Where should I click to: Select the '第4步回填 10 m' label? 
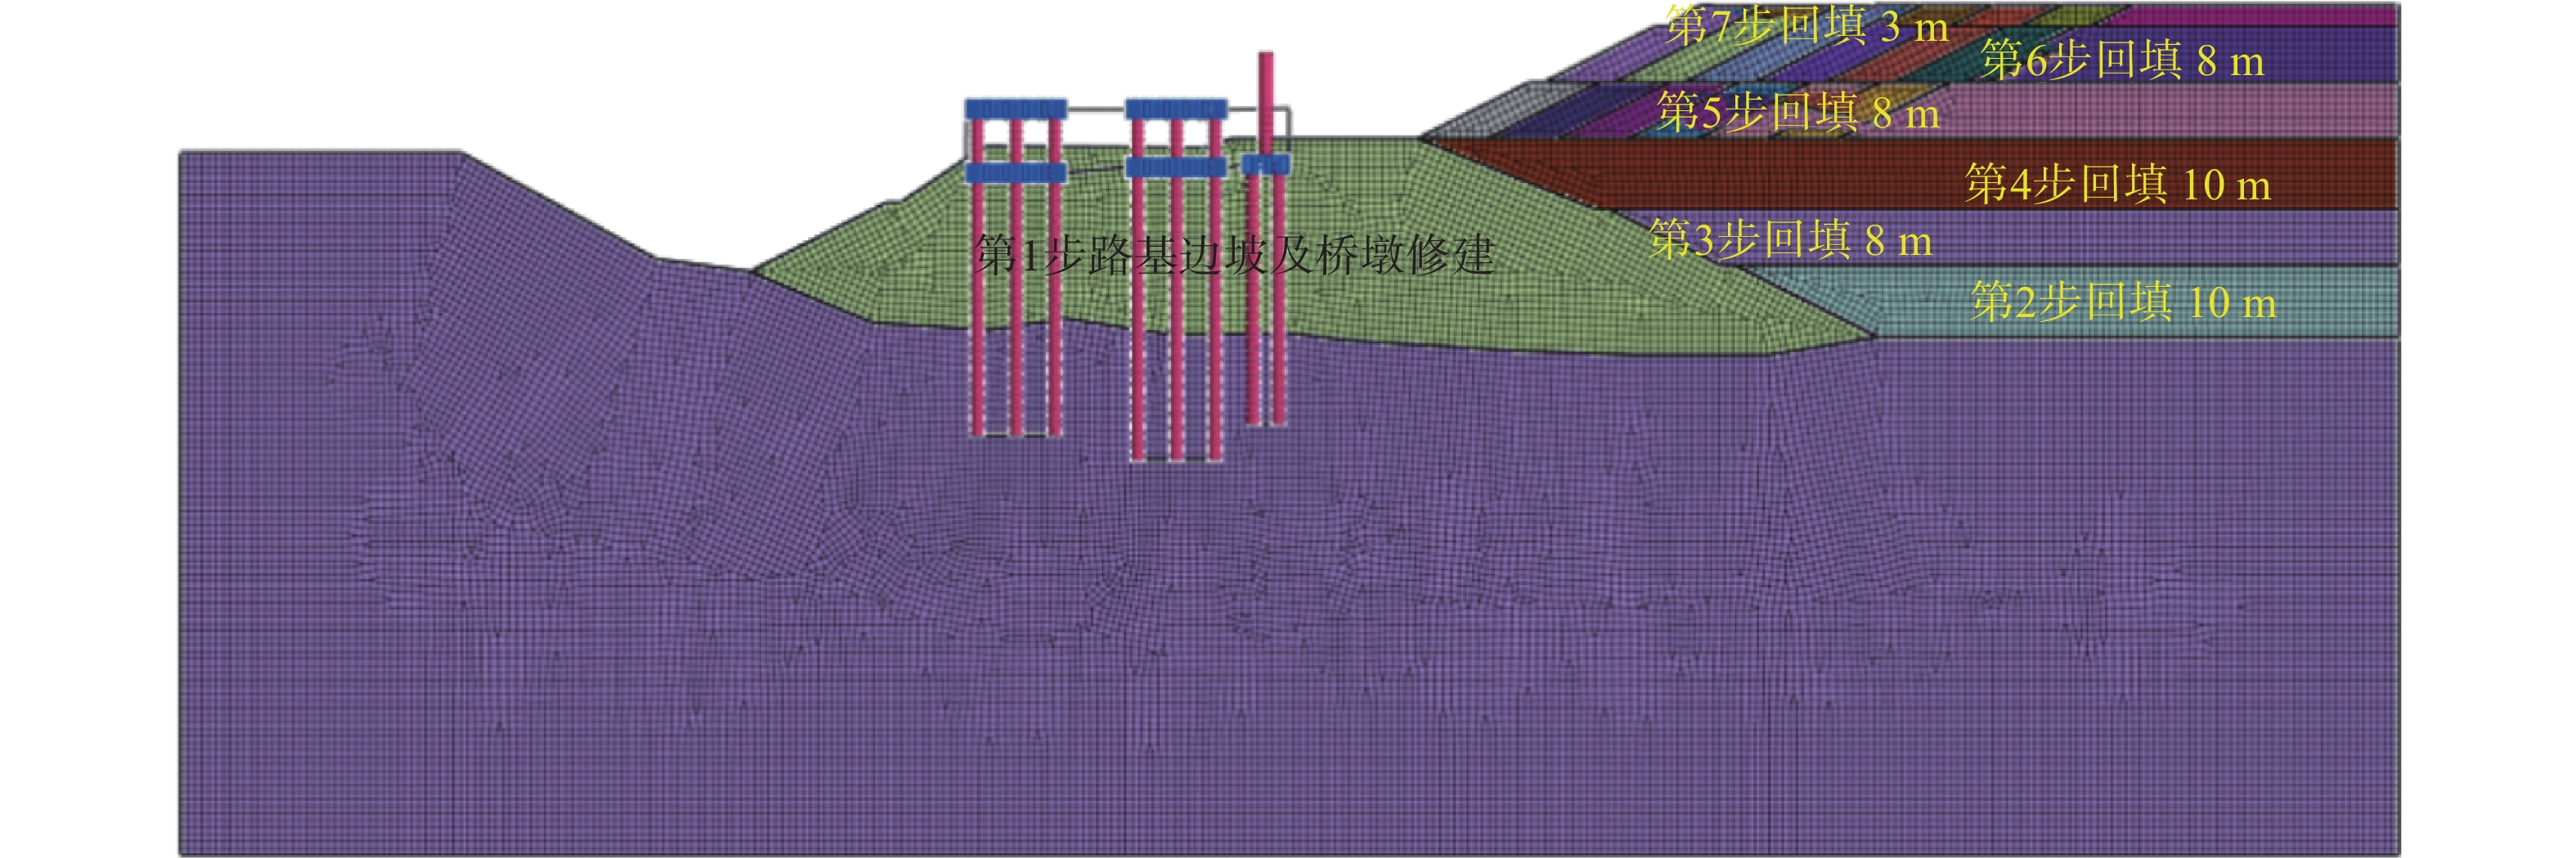(x=2116, y=185)
